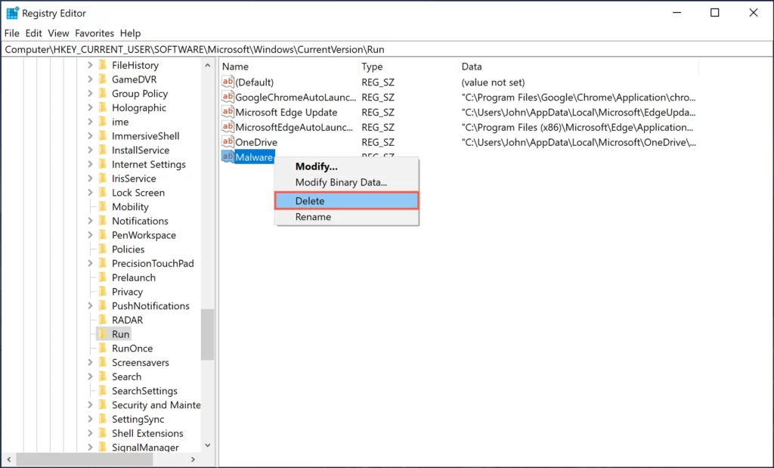
Task: Click the folder icon next to RunOnce
Action: 104,348
